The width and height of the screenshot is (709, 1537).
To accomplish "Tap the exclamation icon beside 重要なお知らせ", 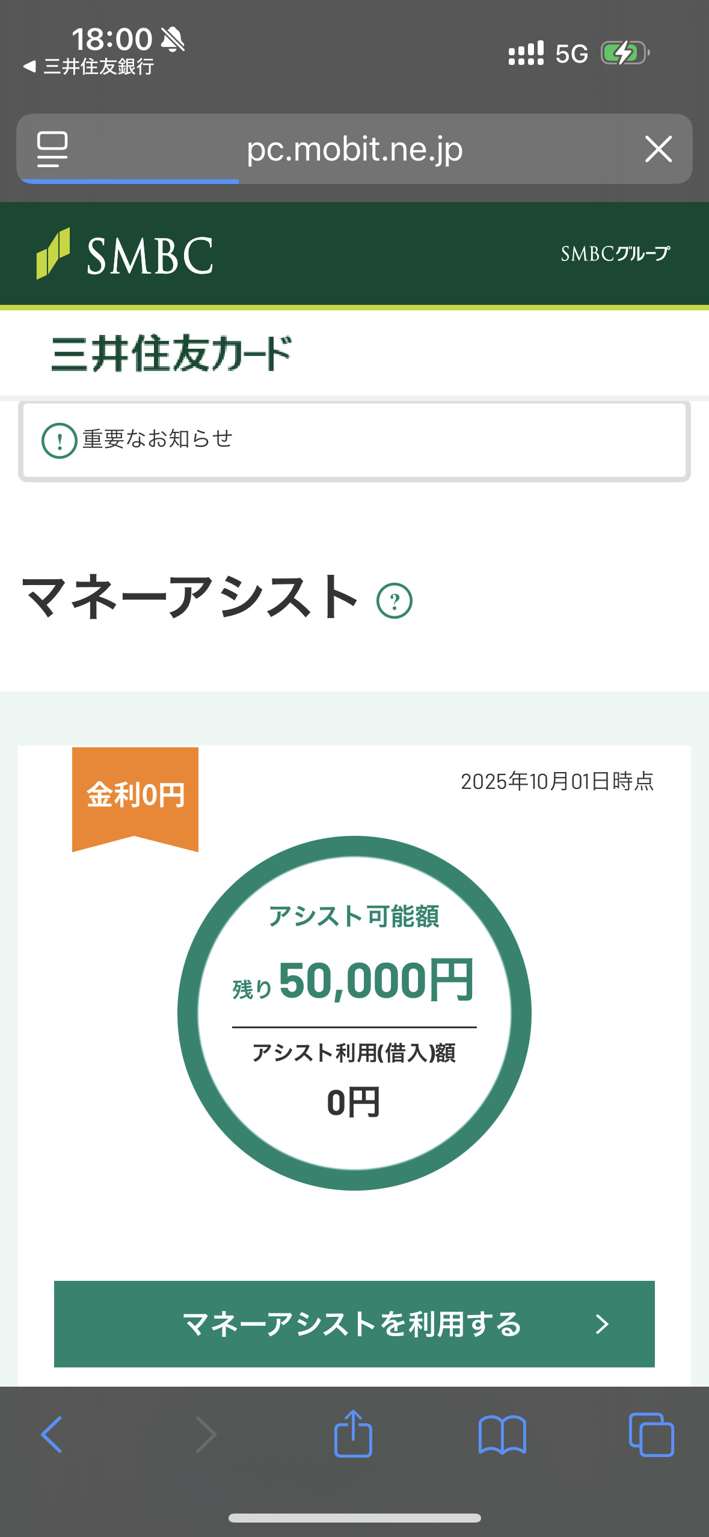I will tap(59, 441).
